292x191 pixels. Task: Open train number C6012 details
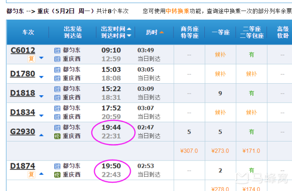23,50
